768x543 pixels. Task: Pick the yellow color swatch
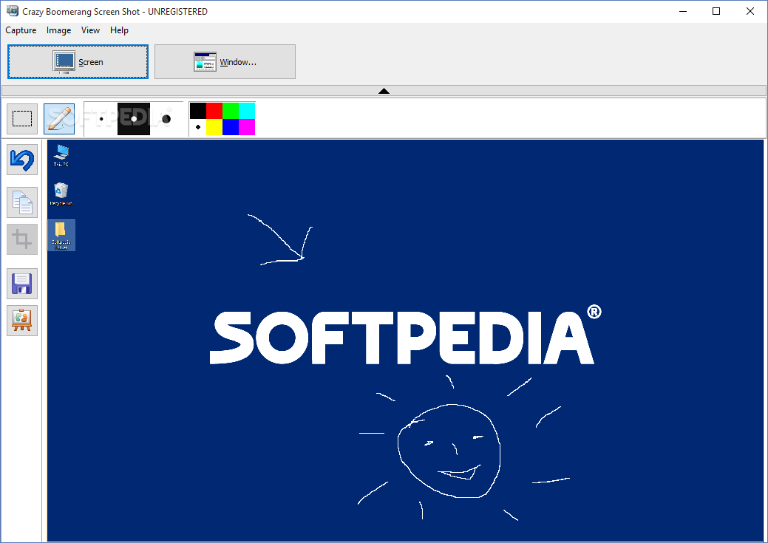pos(214,127)
